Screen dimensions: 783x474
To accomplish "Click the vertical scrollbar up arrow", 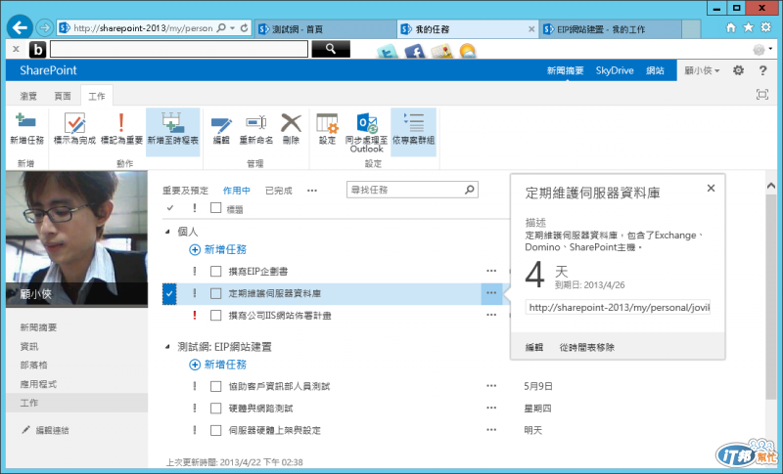I will point(771,186).
